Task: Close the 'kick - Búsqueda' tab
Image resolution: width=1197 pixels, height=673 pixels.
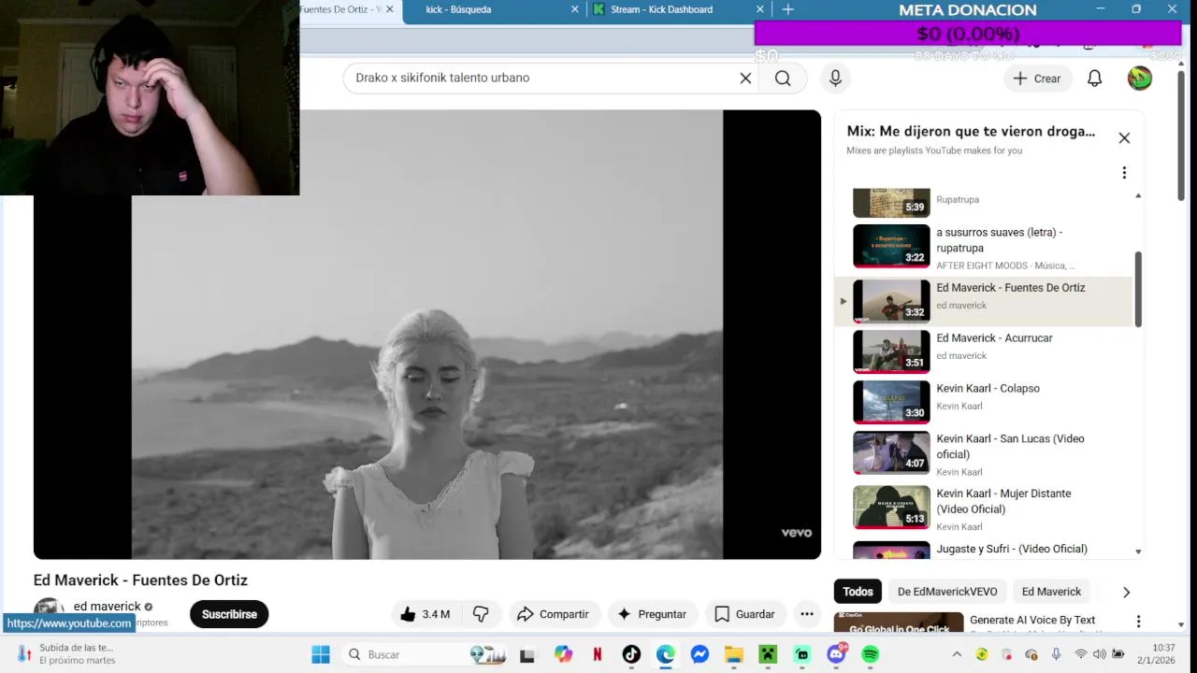Action: click(x=574, y=9)
